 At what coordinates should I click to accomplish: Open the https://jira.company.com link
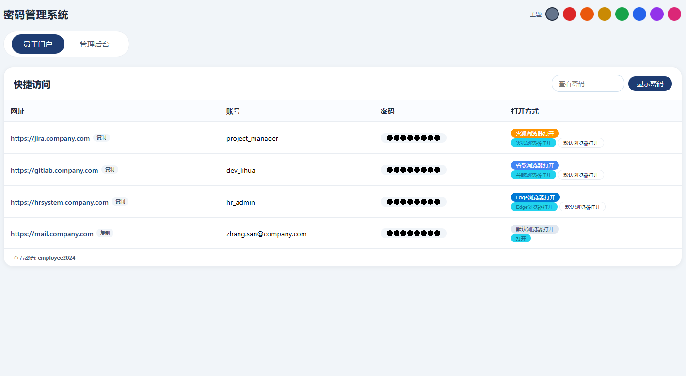coord(50,138)
